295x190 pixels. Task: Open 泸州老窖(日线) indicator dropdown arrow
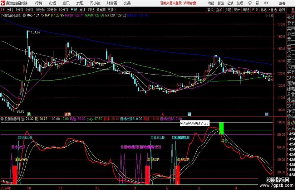(x=24, y=15)
